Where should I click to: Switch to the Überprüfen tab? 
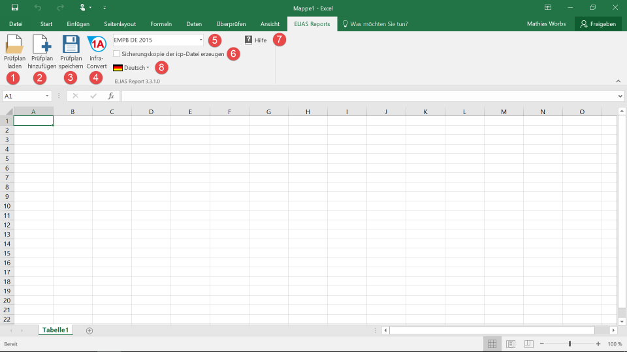tap(231, 24)
